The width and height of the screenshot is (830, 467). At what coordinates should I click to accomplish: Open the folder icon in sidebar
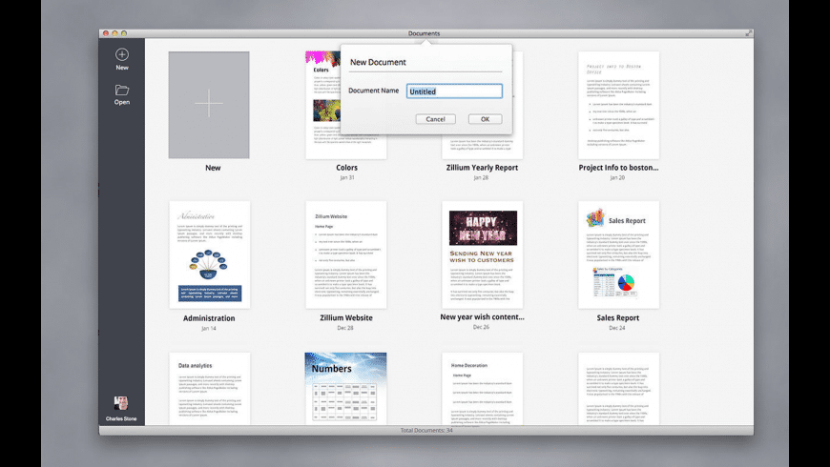[122, 90]
